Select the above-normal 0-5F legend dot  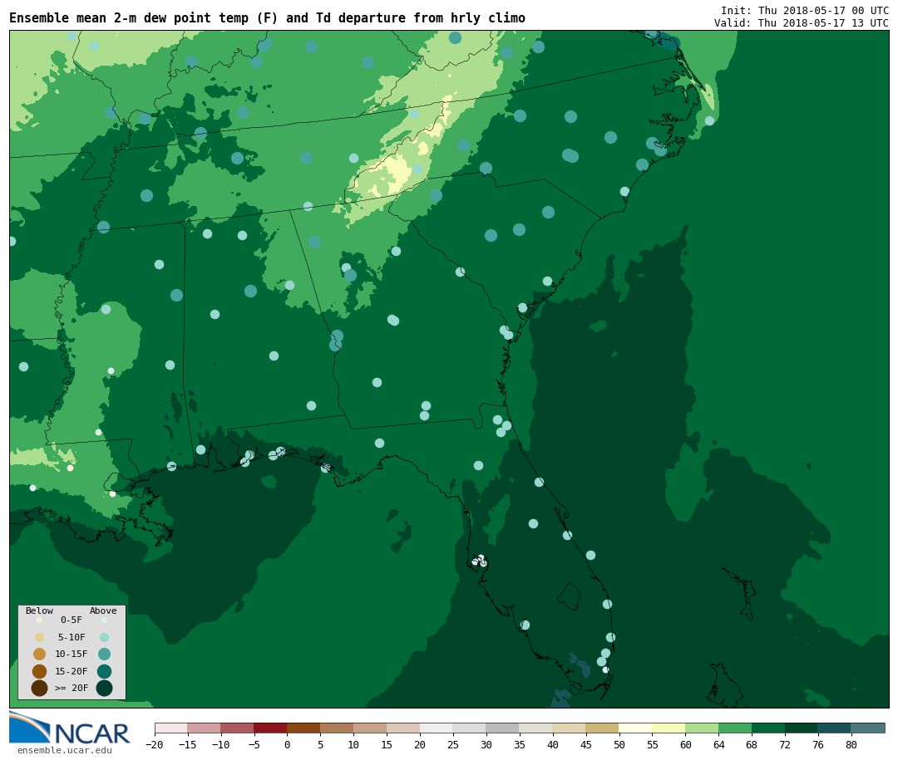tap(104, 620)
